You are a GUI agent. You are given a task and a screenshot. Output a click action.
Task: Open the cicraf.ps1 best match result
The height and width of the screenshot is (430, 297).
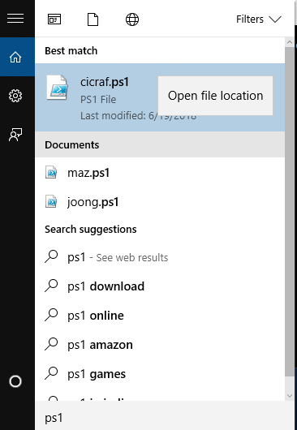[160, 97]
